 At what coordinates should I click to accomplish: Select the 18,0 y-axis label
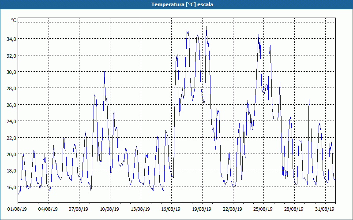[11, 171]
